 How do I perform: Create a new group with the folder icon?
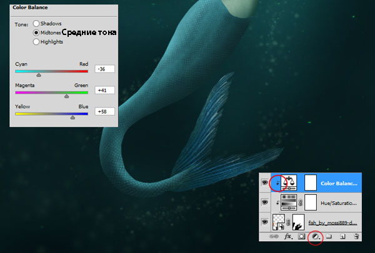(329, 236)
